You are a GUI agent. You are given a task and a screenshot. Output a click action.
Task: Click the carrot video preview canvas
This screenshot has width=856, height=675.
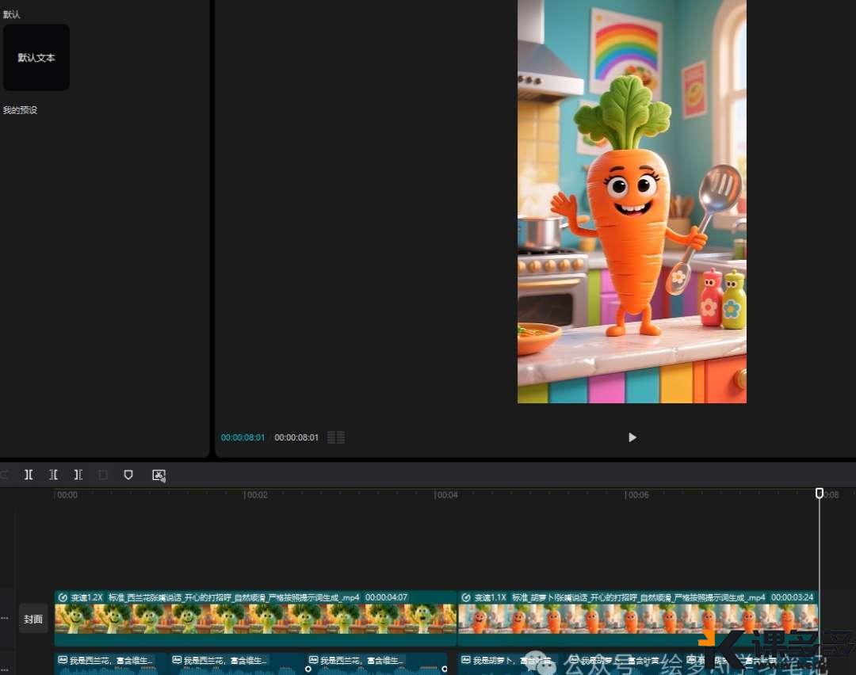point(632,201)
